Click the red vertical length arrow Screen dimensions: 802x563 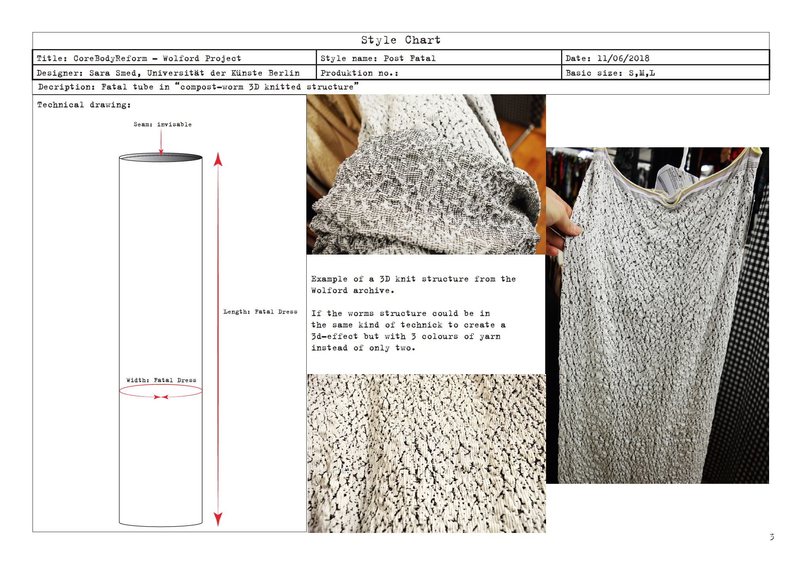pyautogui.click(x=218, y=339)
